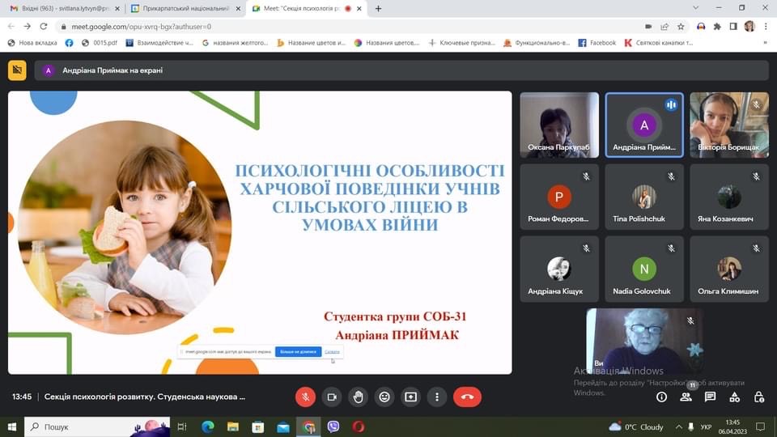The image size is (777, 437).
Task: Click the present now screen icon
Action: click(x=411, y=397)
